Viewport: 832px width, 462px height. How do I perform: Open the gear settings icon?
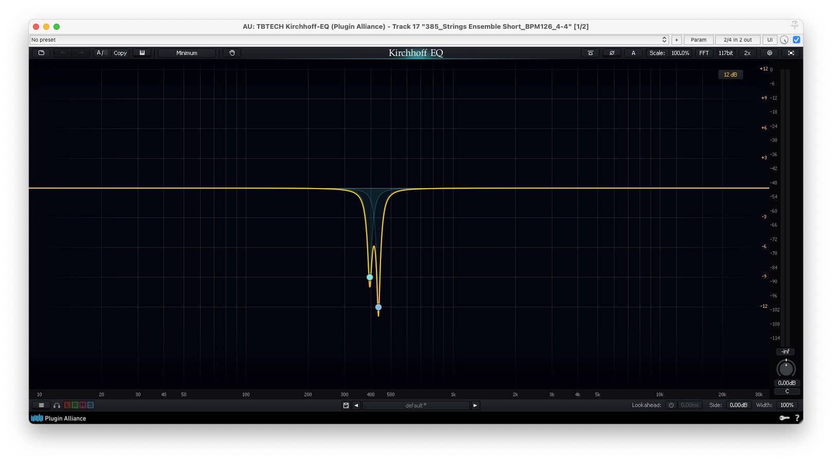click(x=769, y=53)
